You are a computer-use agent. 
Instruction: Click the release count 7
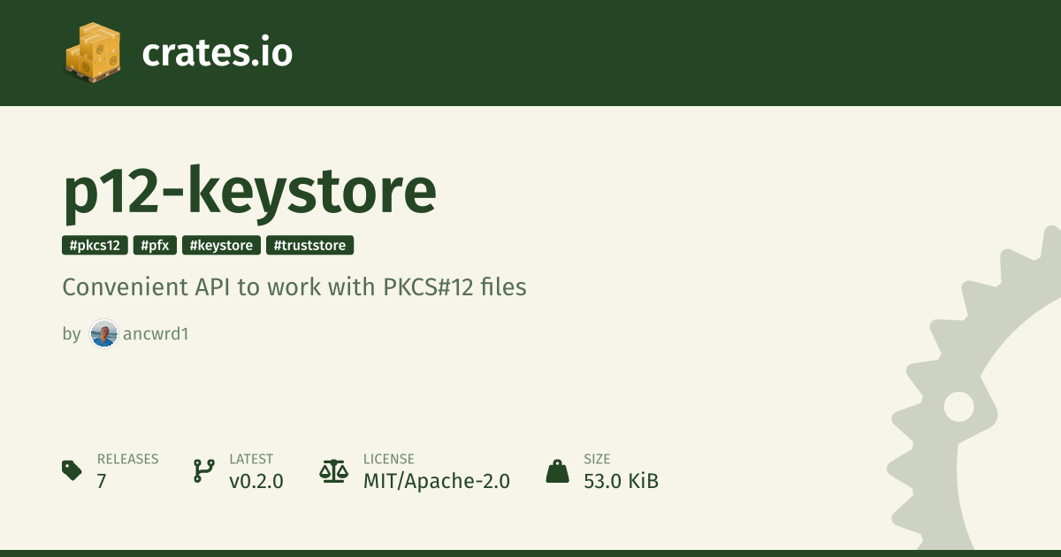102,481
